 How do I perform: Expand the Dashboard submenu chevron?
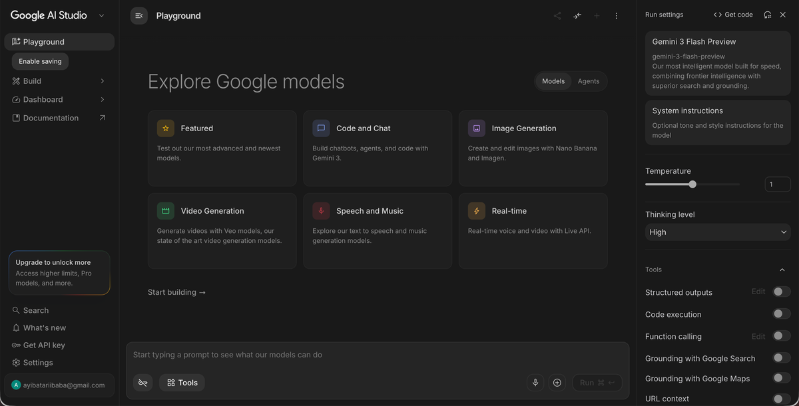102,100
